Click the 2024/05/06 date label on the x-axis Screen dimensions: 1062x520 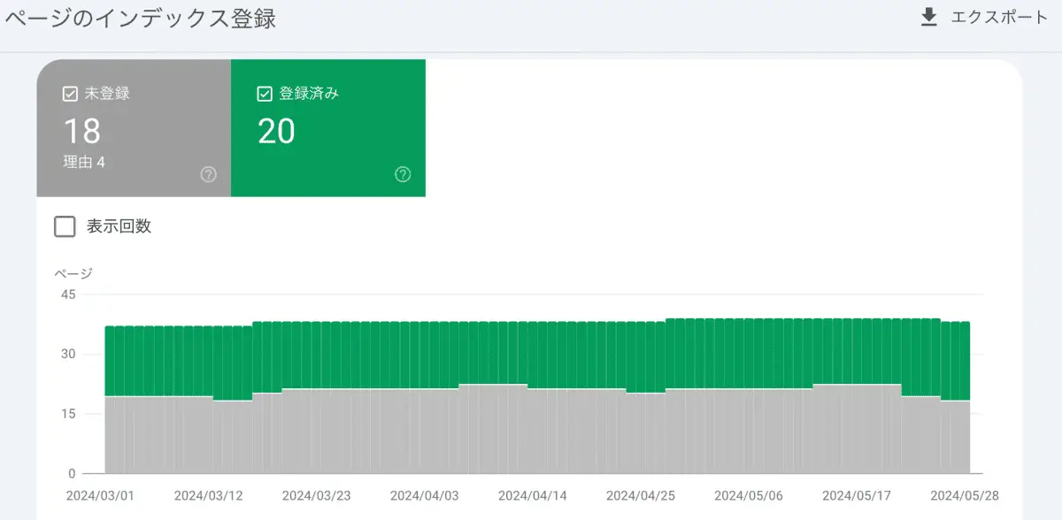(748, 495)
